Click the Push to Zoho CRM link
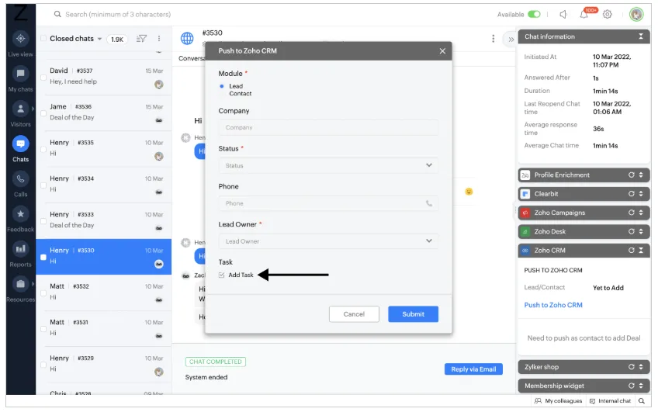658x412 pixels. point(553,305)
